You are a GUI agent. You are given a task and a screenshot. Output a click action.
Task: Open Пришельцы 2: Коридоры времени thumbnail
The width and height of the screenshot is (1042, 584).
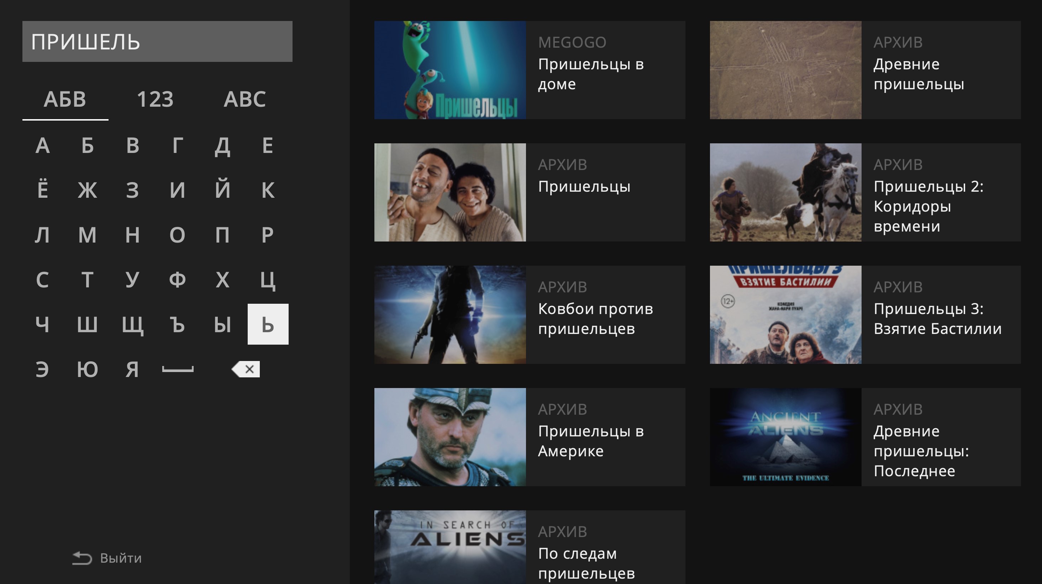click(785, 192)
